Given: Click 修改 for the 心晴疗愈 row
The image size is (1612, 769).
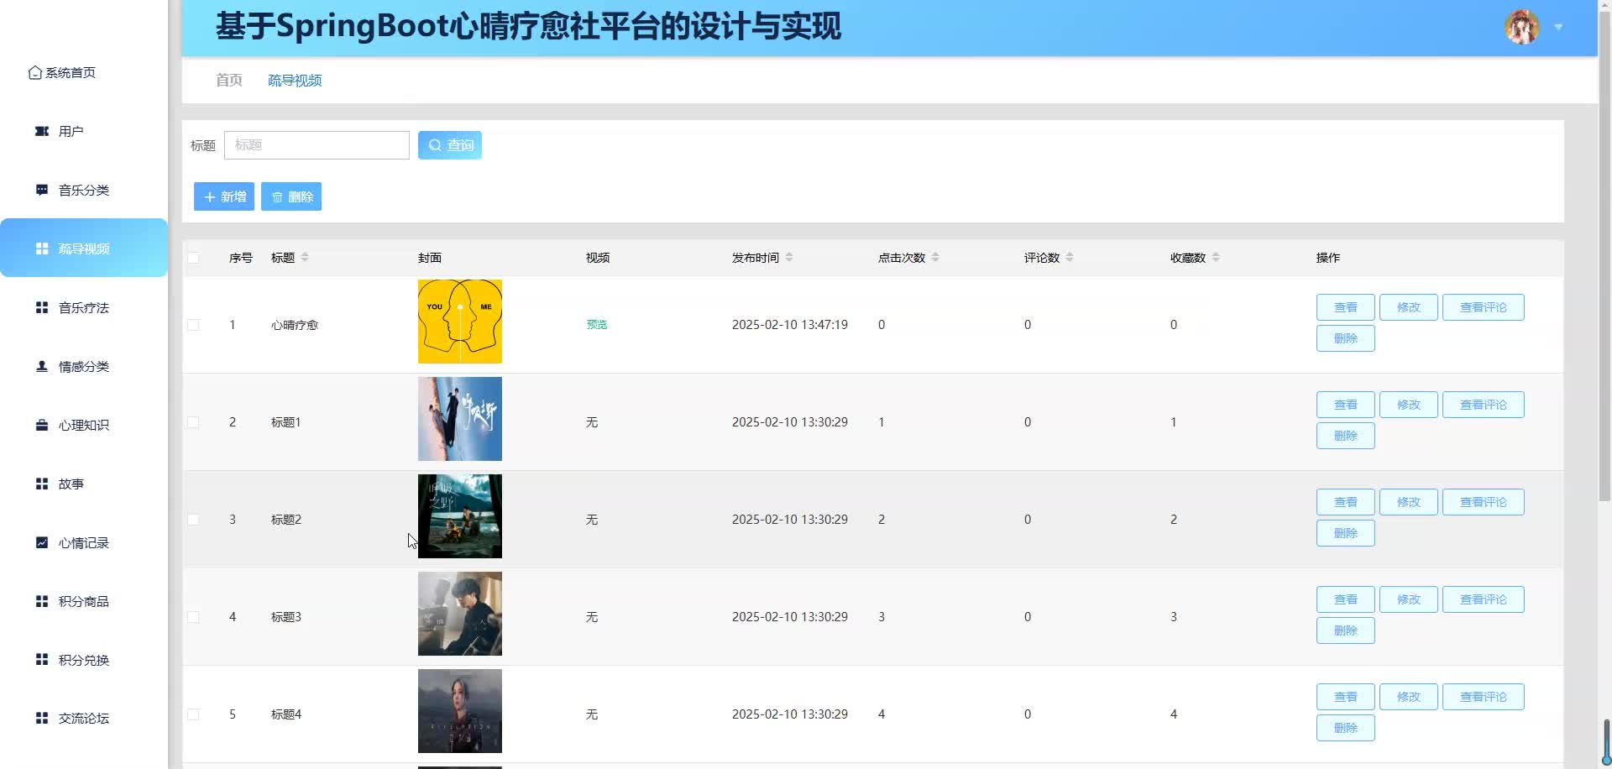Looking at the screenshot, I should 1409,307.
